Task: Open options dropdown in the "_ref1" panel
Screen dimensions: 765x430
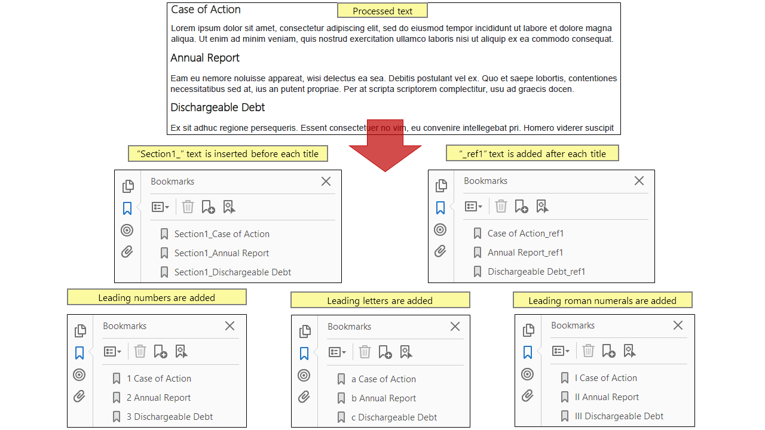Action: 473,205
